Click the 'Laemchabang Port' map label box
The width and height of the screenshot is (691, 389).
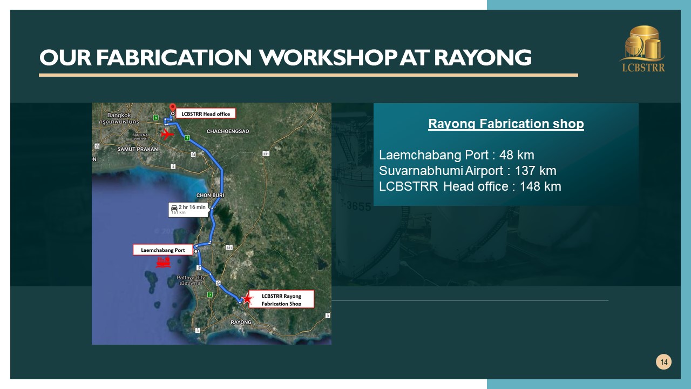163,250
